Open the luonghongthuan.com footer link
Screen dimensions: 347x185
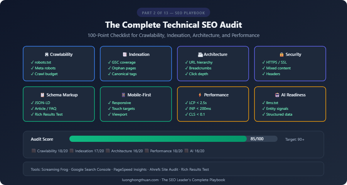tap(140, 180)
